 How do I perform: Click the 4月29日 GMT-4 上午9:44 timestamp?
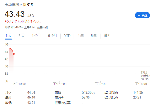[x=20, y=28]
